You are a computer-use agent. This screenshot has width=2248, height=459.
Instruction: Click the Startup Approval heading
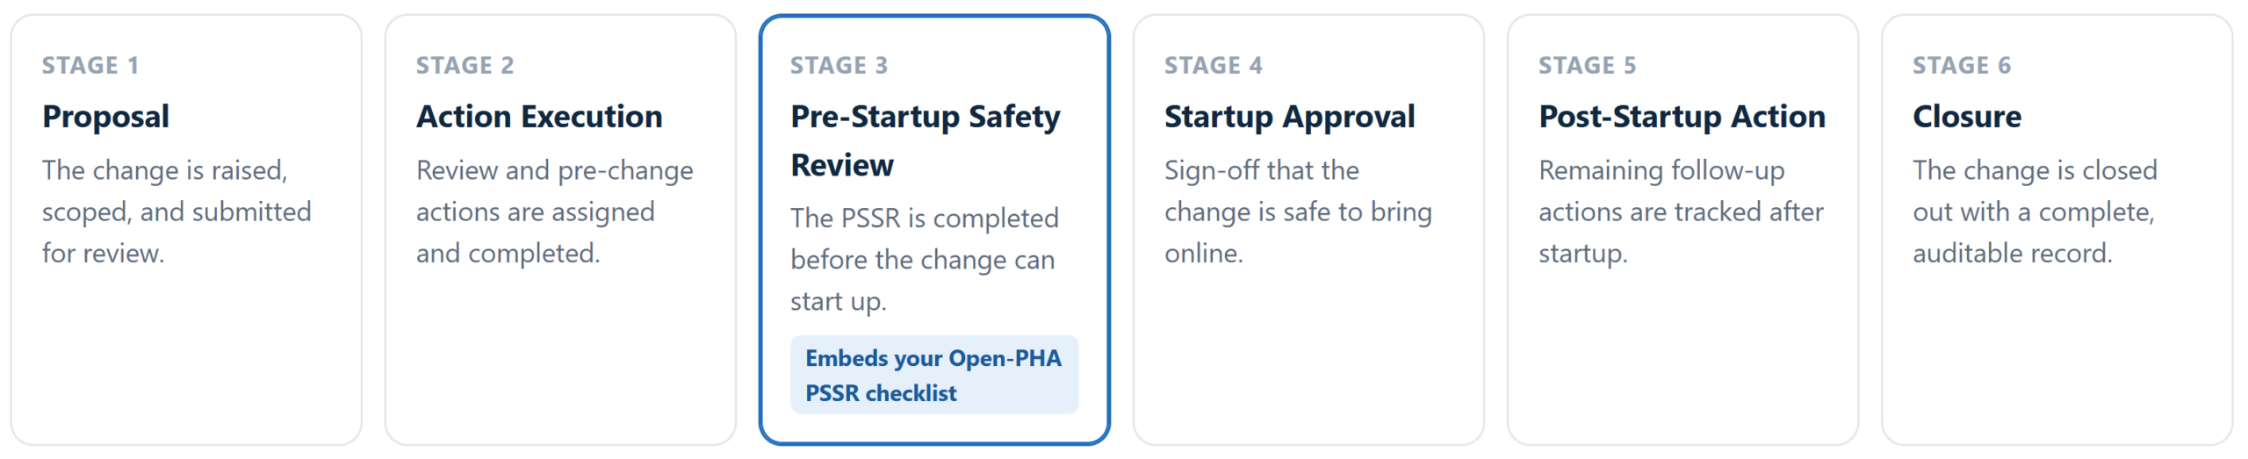[1290, 117]
